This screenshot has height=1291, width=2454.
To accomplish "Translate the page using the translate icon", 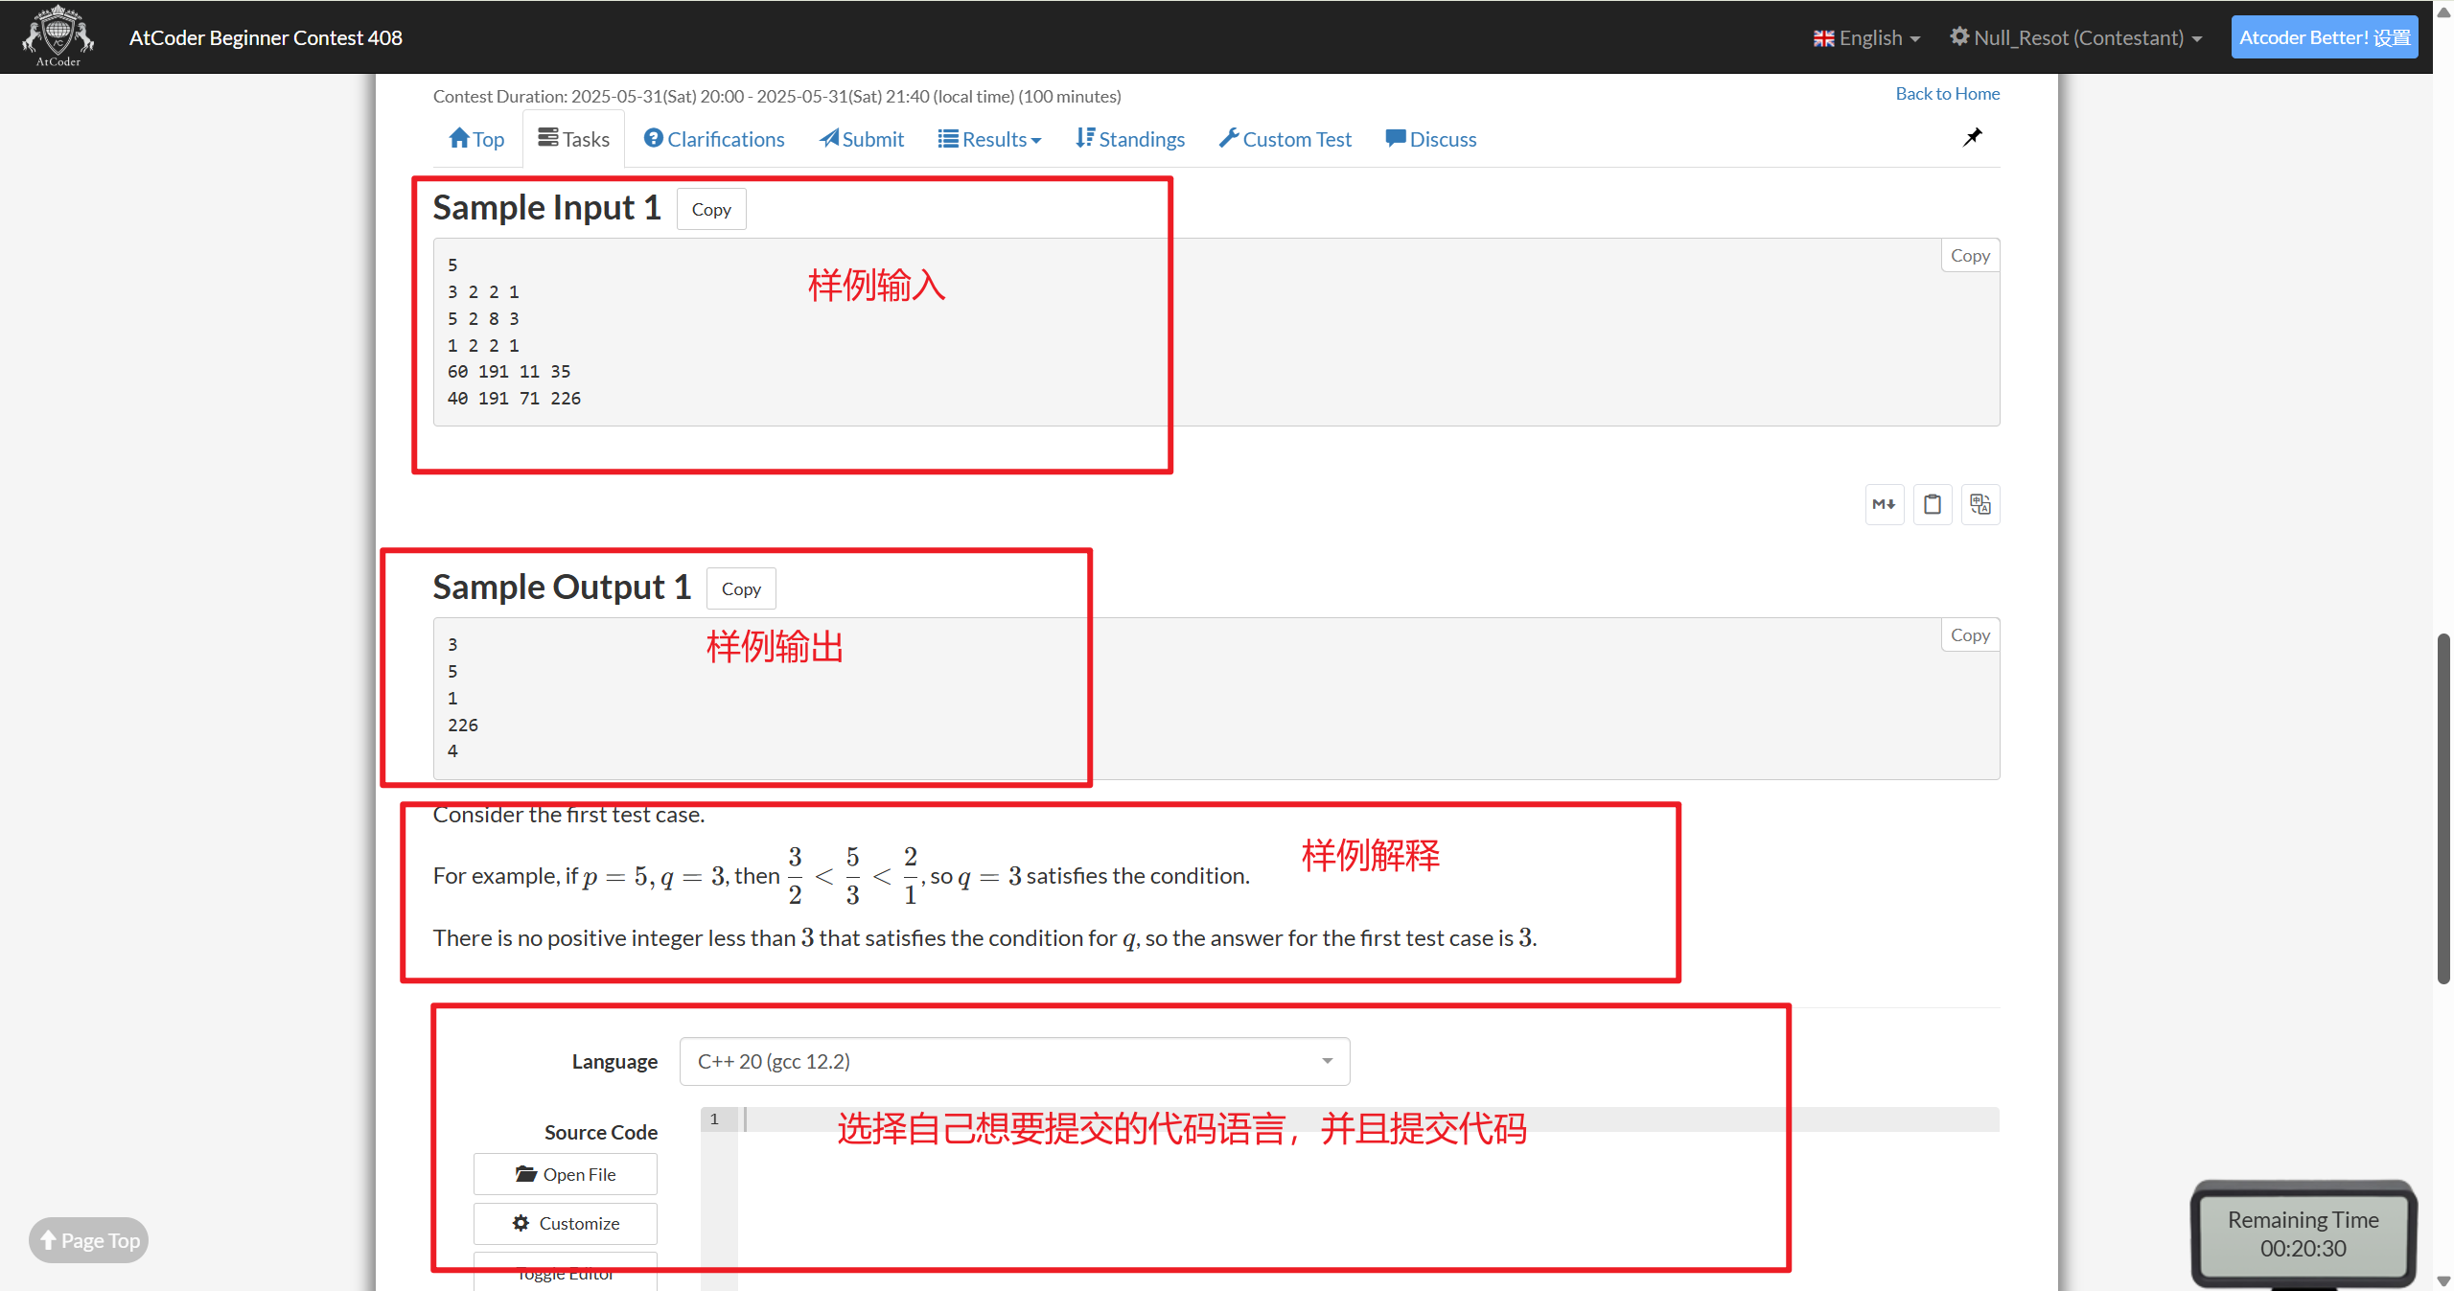I will click(x=1979, y=503).
